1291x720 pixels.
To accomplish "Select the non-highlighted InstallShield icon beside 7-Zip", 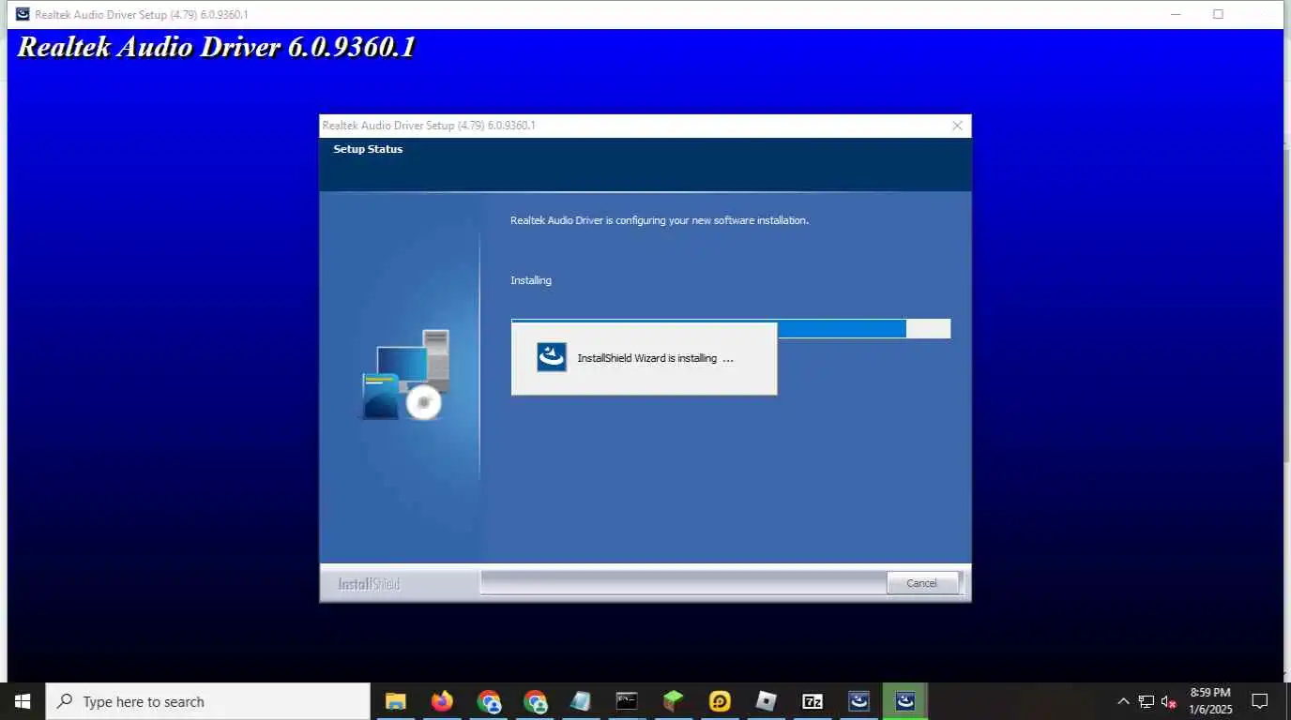I will click(858, 701).
